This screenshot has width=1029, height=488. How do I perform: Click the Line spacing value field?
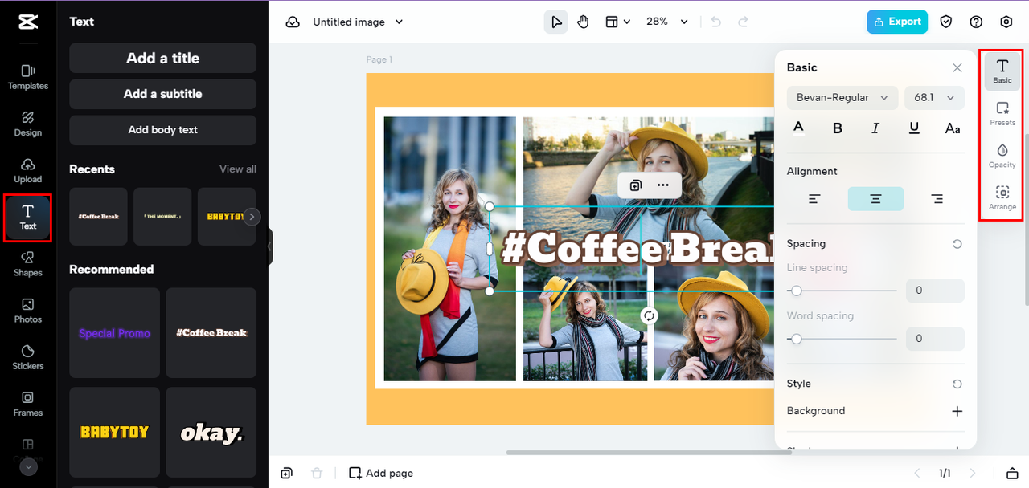click(x=935, y=291)
